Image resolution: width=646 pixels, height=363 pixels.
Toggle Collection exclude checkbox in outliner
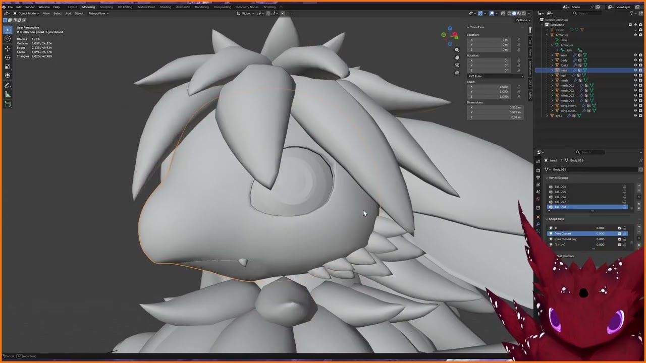point(630,25)
